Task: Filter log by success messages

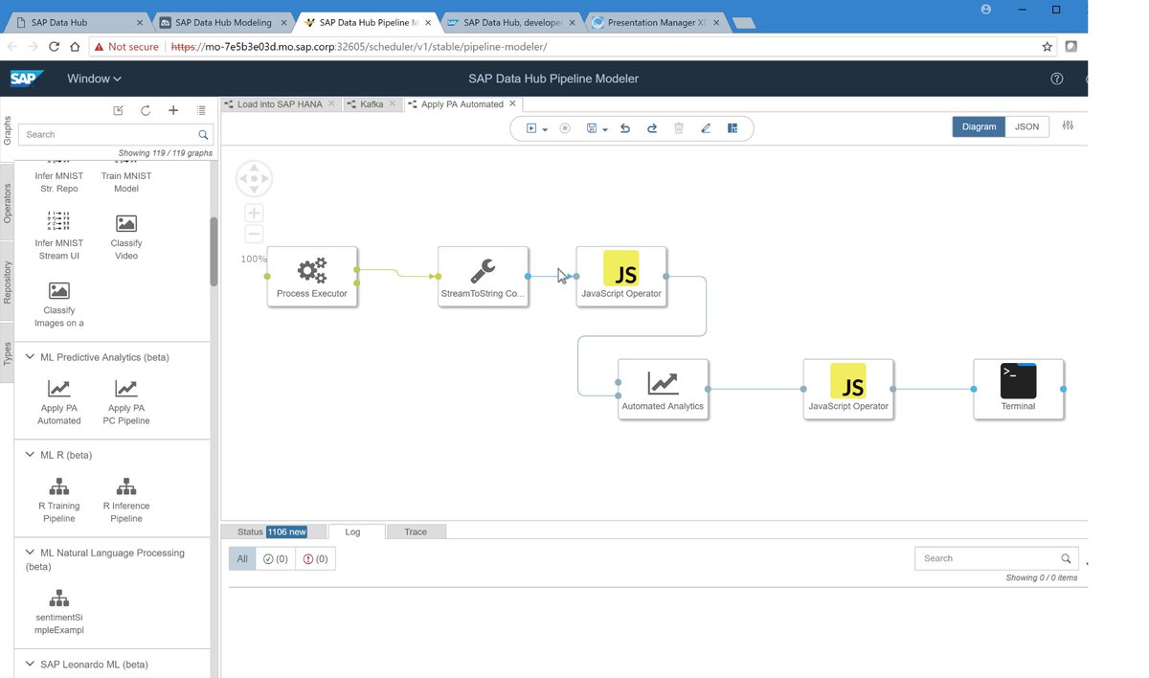Action: point(276,559)
